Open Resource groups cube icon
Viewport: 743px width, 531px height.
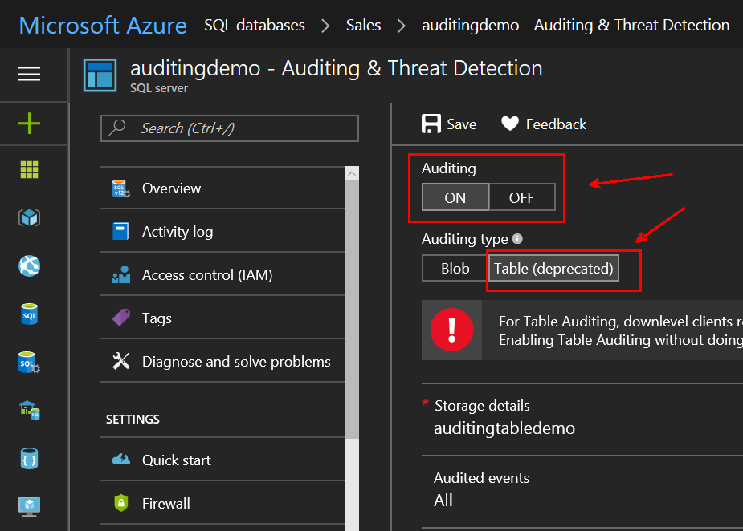(29, 217)
